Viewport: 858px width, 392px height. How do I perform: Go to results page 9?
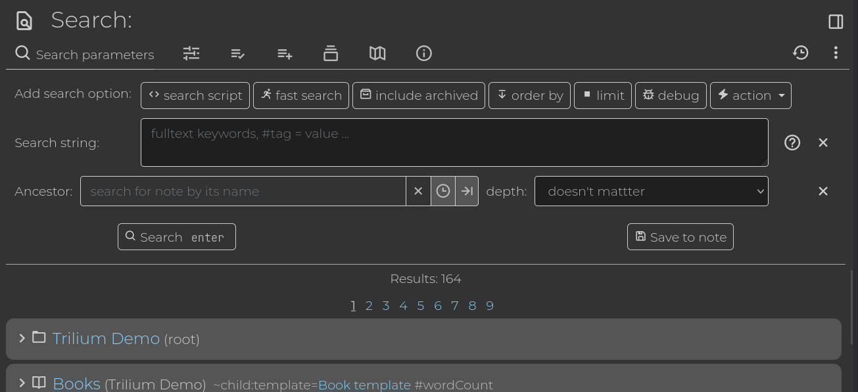pyautogui.click(x=490, y=305)
